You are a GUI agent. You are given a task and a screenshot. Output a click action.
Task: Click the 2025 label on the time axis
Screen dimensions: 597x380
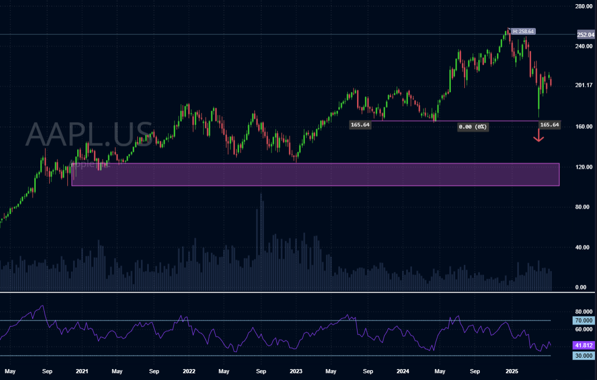tap(511, 371)
